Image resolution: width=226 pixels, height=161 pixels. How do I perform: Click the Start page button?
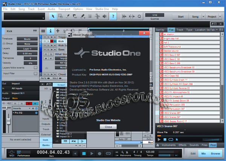tap(180, 17)
